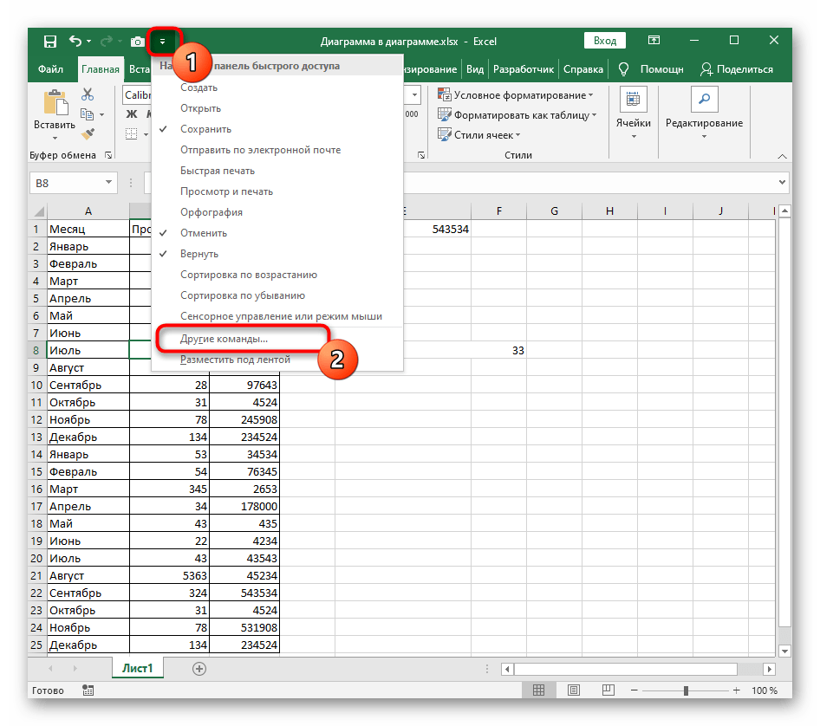This screenshot has height=726, width=820.
Task: Click the "Вход" sign-in button
Action: tap(605, 41)
